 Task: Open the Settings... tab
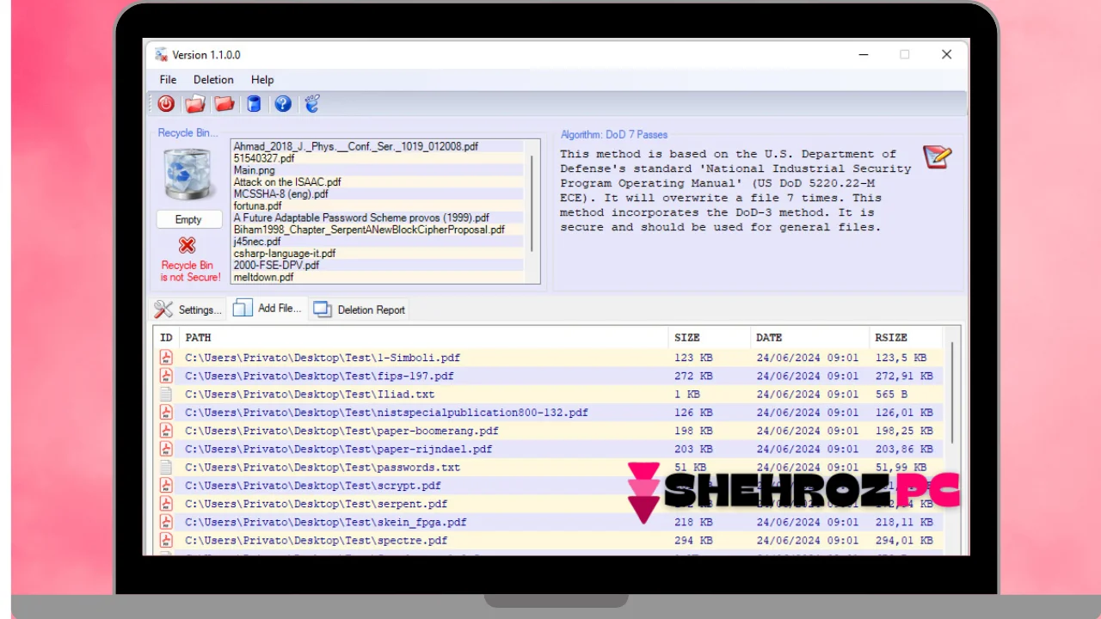[188, 309]
